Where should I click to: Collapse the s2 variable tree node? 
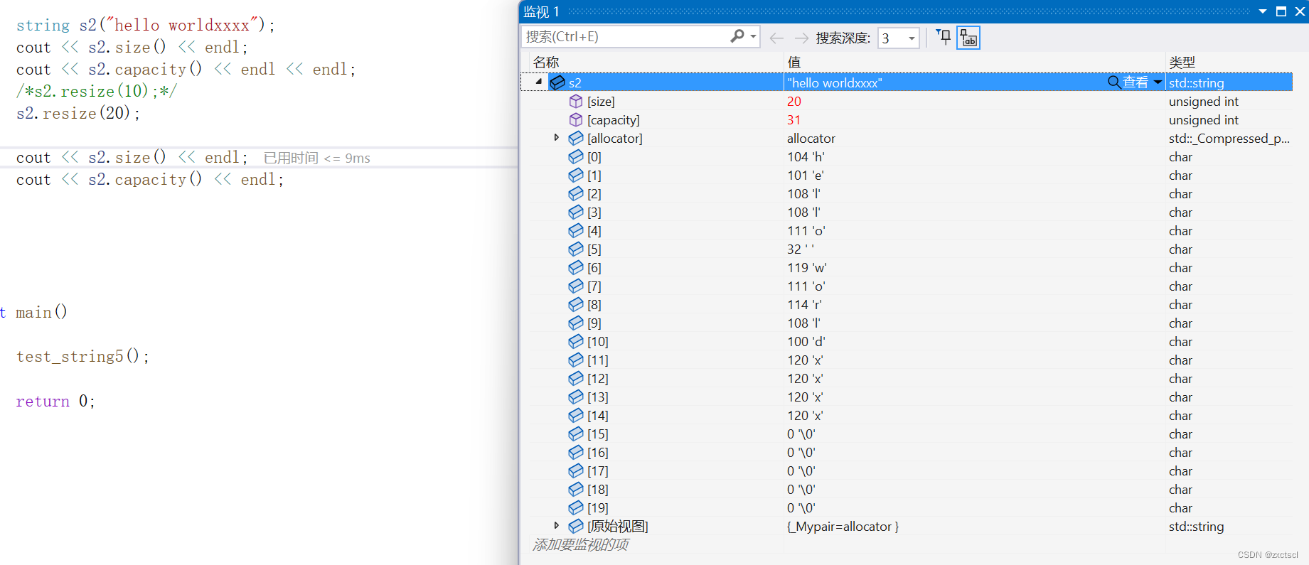click(x=539, y=82)
